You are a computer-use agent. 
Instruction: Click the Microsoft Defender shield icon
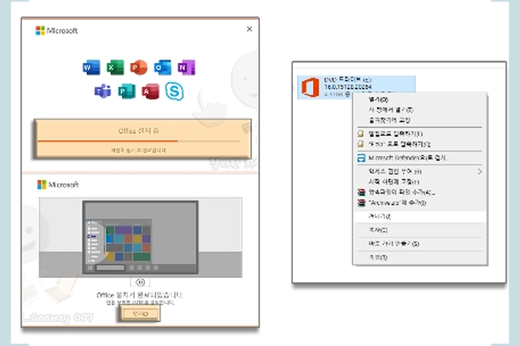pos(361,158)
